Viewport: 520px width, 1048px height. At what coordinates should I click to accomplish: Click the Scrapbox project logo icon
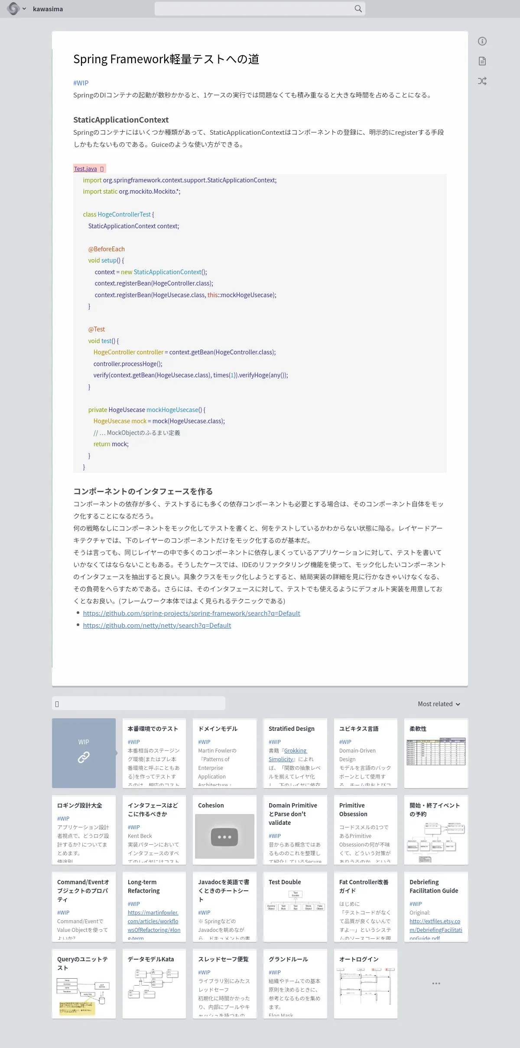pos(13,9)
